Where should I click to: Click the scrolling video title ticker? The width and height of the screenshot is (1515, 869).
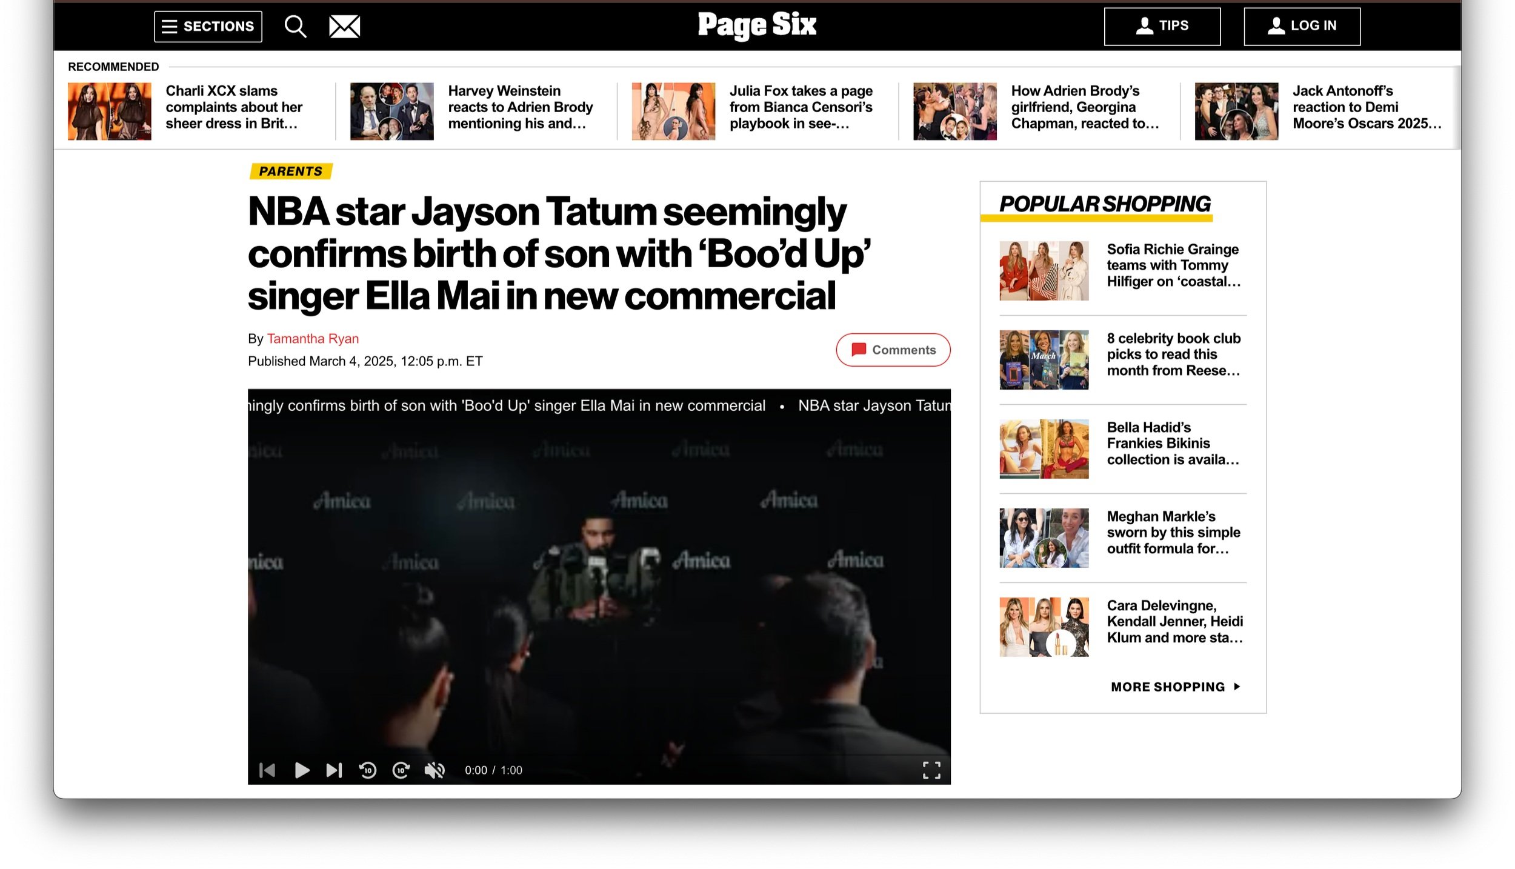[599, 406]
